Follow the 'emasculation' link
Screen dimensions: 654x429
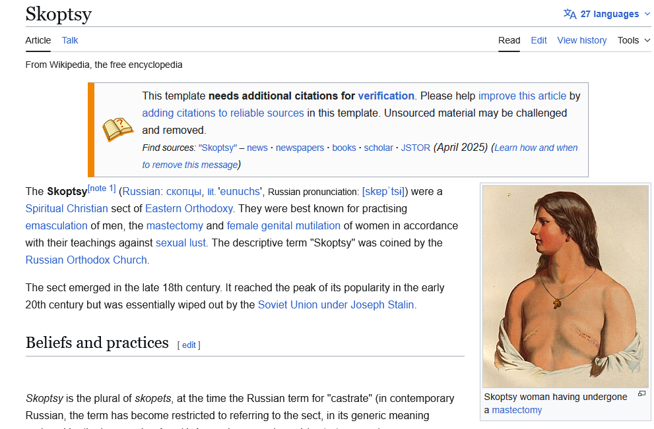click(x=56, y=226)
